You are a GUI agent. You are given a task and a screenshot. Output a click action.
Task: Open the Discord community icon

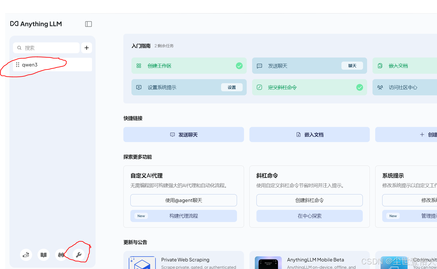pyautogui.click(x=61, y=255)
